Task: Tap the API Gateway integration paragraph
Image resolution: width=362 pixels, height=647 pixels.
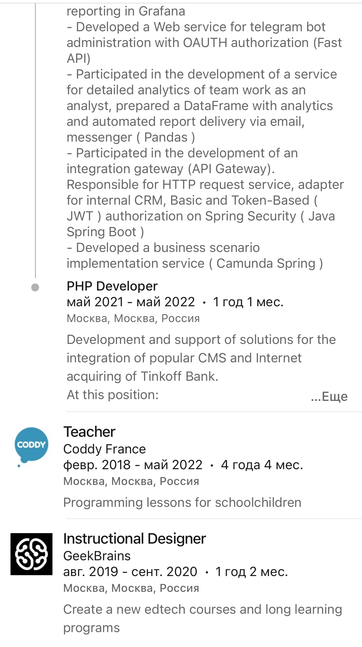Action: pos(205,192)
